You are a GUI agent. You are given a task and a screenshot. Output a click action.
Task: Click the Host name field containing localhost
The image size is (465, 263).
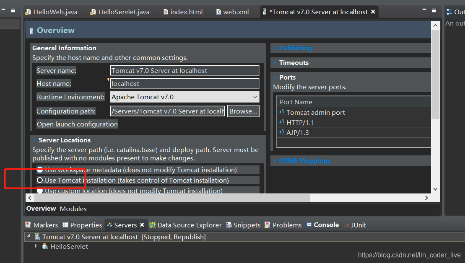tap(184, 83)
